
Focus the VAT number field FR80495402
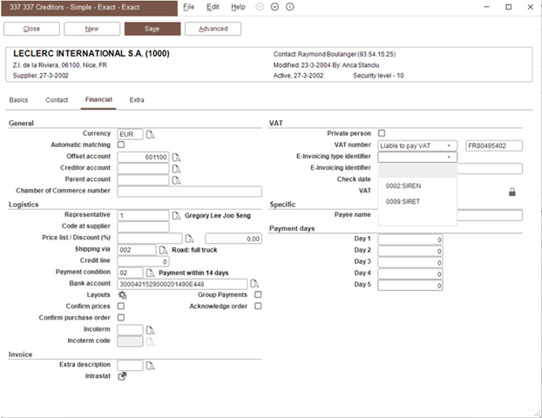[x=494, y=145]
